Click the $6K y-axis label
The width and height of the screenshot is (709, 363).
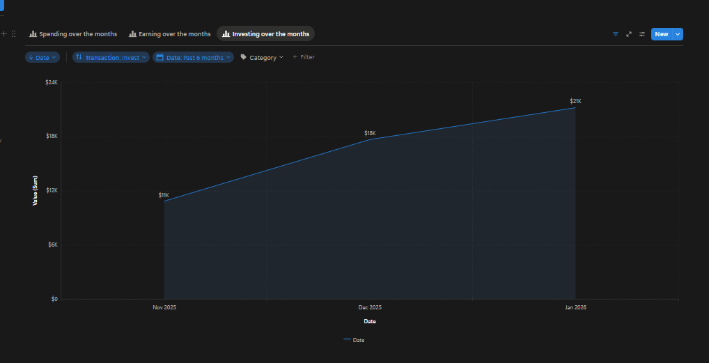53,245
